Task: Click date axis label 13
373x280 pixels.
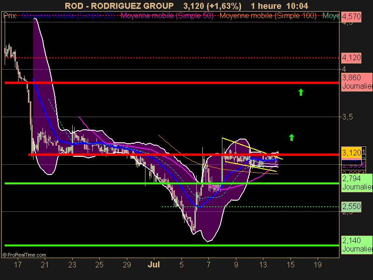Action: click(263, 265)
